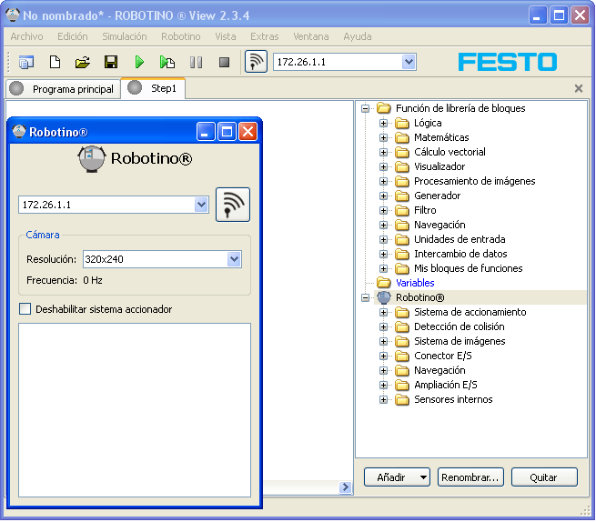The width and height of the screenshot is (596, 522).
Task: Click the Robotino dialog title icon
Action: point(19,132)
